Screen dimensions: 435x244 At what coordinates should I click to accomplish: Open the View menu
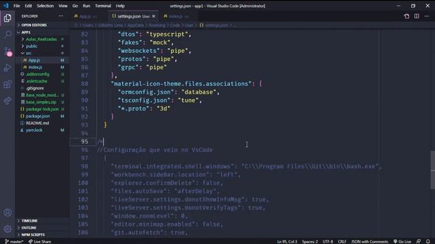(x=63, y=6)
